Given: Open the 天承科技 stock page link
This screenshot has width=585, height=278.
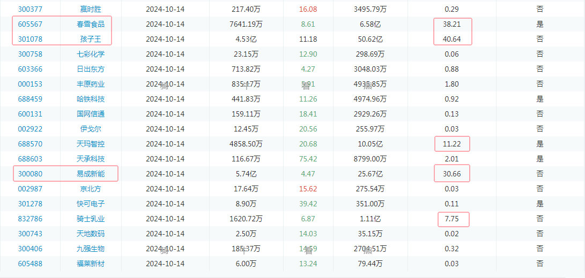Looking at the screenshot, I should click(91, 159).
